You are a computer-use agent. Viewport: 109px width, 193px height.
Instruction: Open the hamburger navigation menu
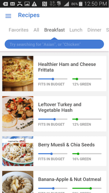[8, 16]
